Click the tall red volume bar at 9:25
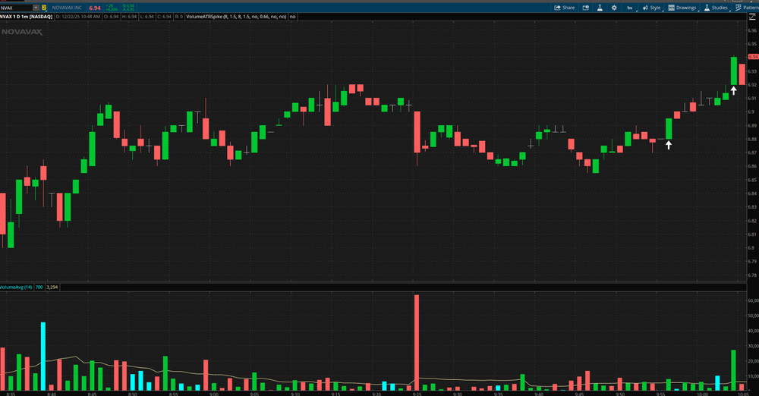The height and width of the screenshot is (396, 759). coord(416,342)
